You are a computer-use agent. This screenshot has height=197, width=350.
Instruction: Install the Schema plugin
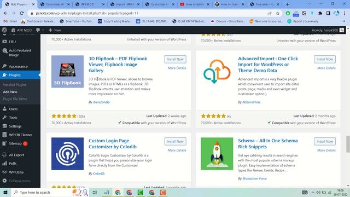324,141
